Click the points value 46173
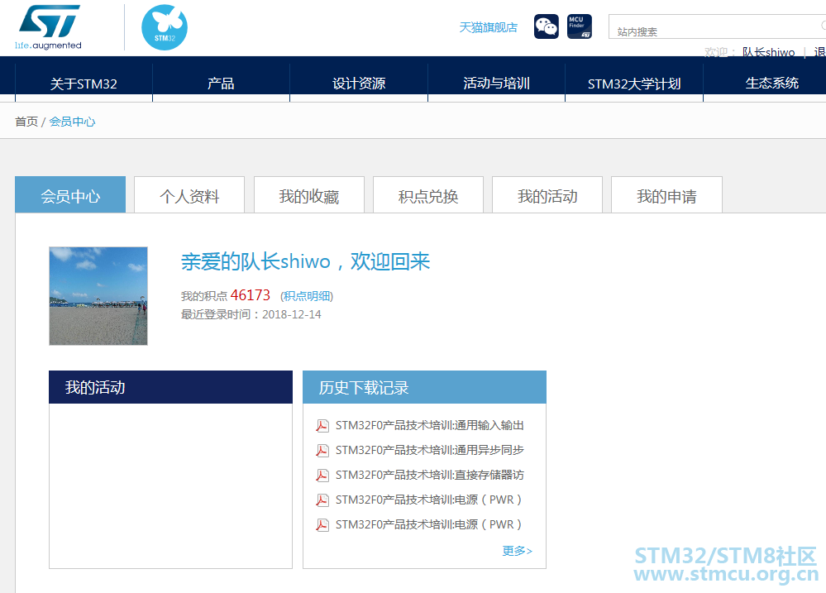This screenshot has height=593, width=826. (251, 295)
